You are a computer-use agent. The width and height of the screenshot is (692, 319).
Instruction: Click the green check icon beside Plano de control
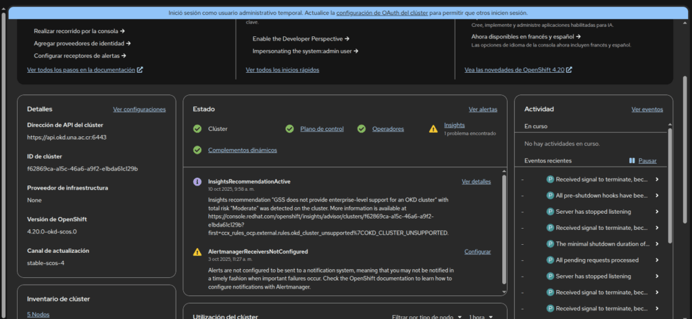pos(289,129)
